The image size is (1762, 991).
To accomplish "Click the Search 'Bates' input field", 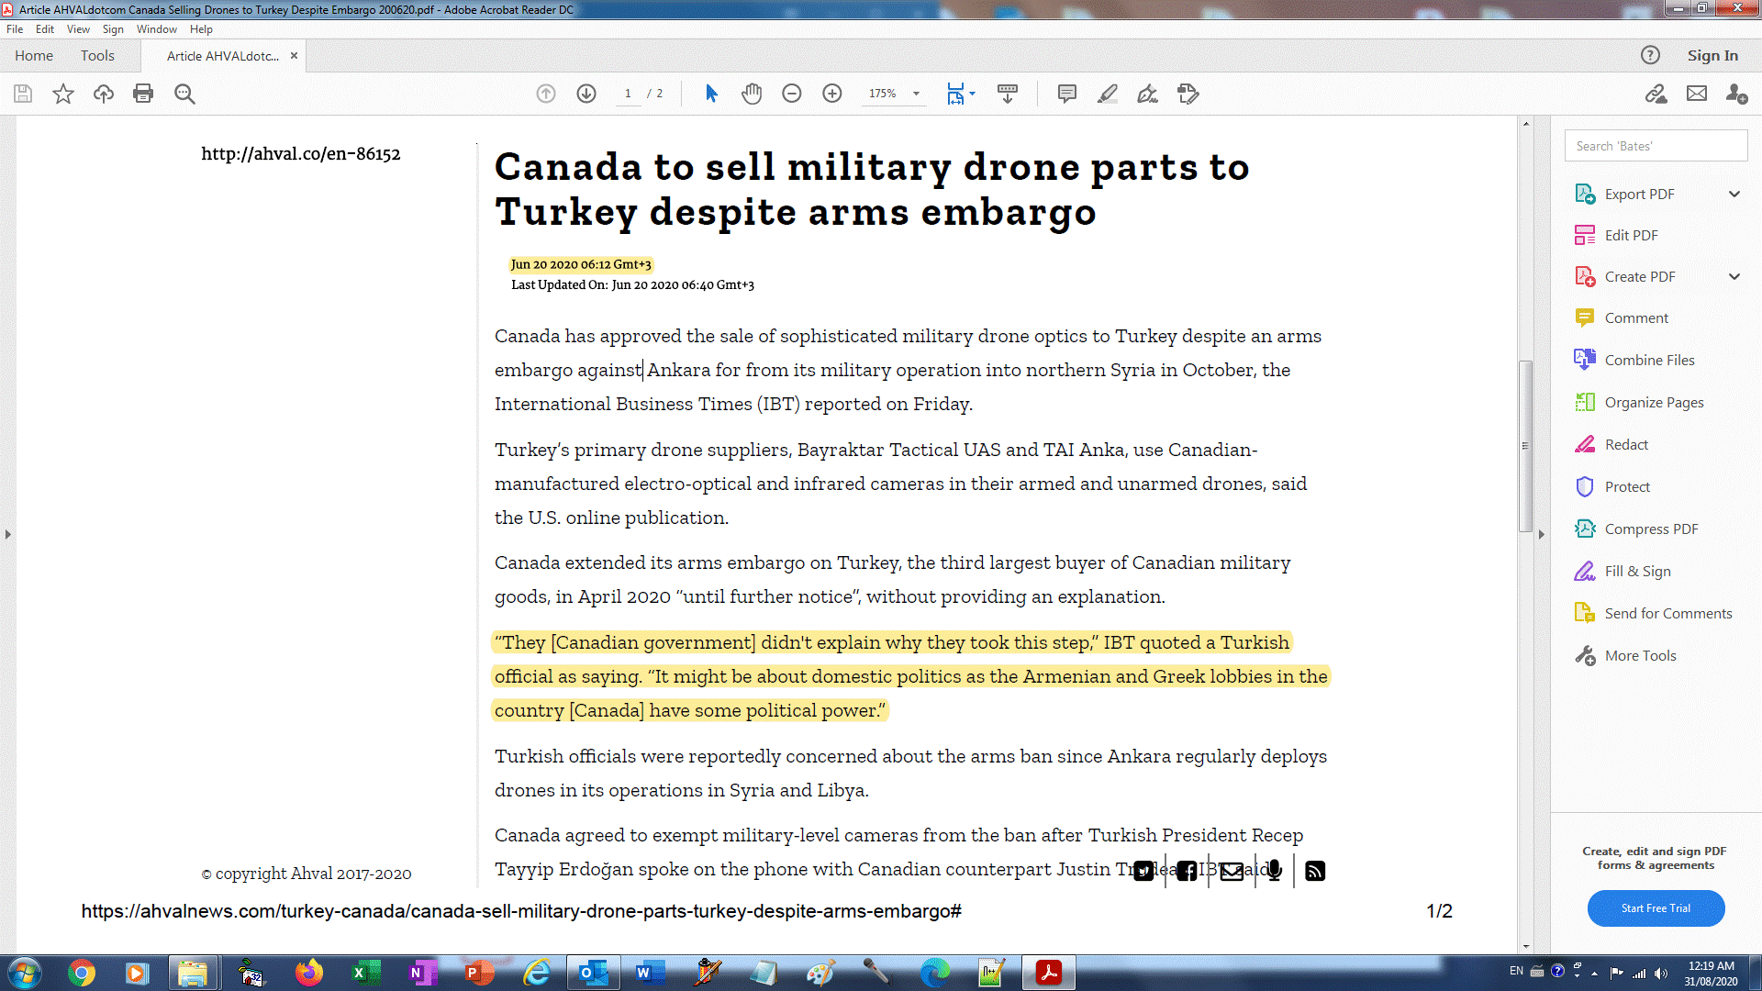I will pos(1656,146).
